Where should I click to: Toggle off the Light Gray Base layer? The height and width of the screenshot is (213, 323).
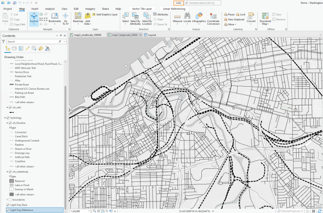tap(8, 205)
